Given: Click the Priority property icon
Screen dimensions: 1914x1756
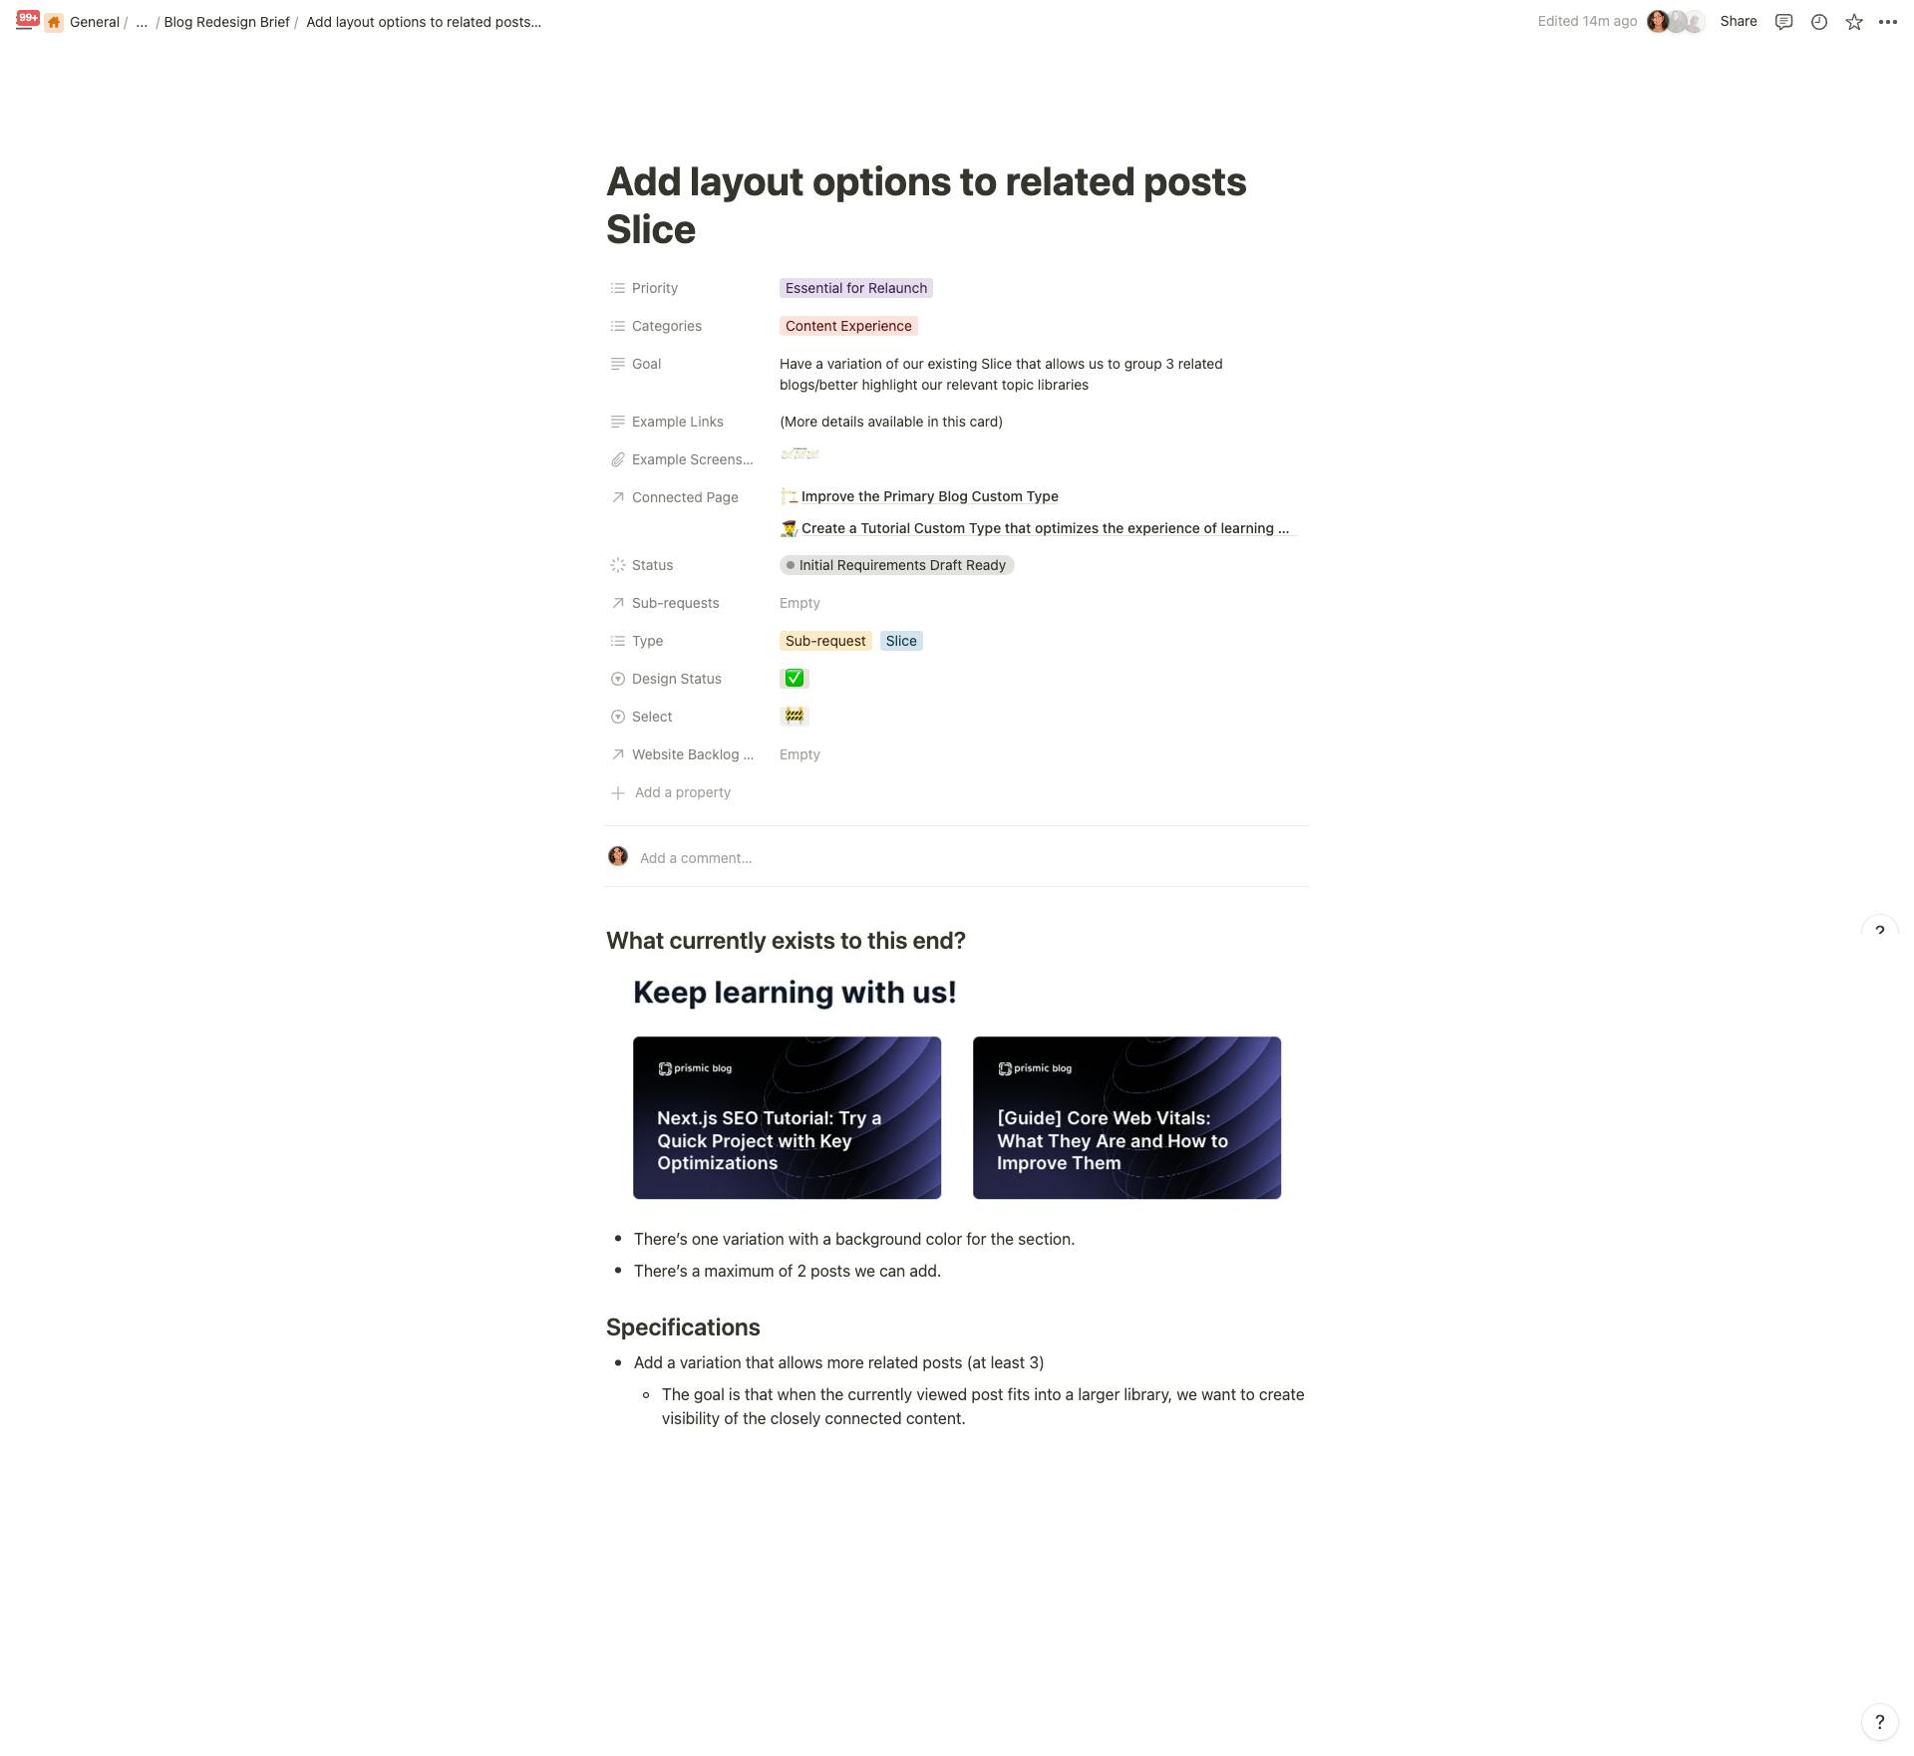Looking at the screenshot, I should click(617, 288).
